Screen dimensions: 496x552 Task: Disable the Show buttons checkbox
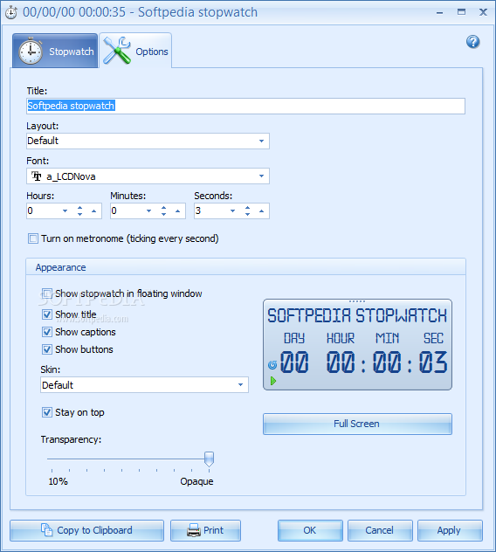pyautogui.click(x=47, y=349)
